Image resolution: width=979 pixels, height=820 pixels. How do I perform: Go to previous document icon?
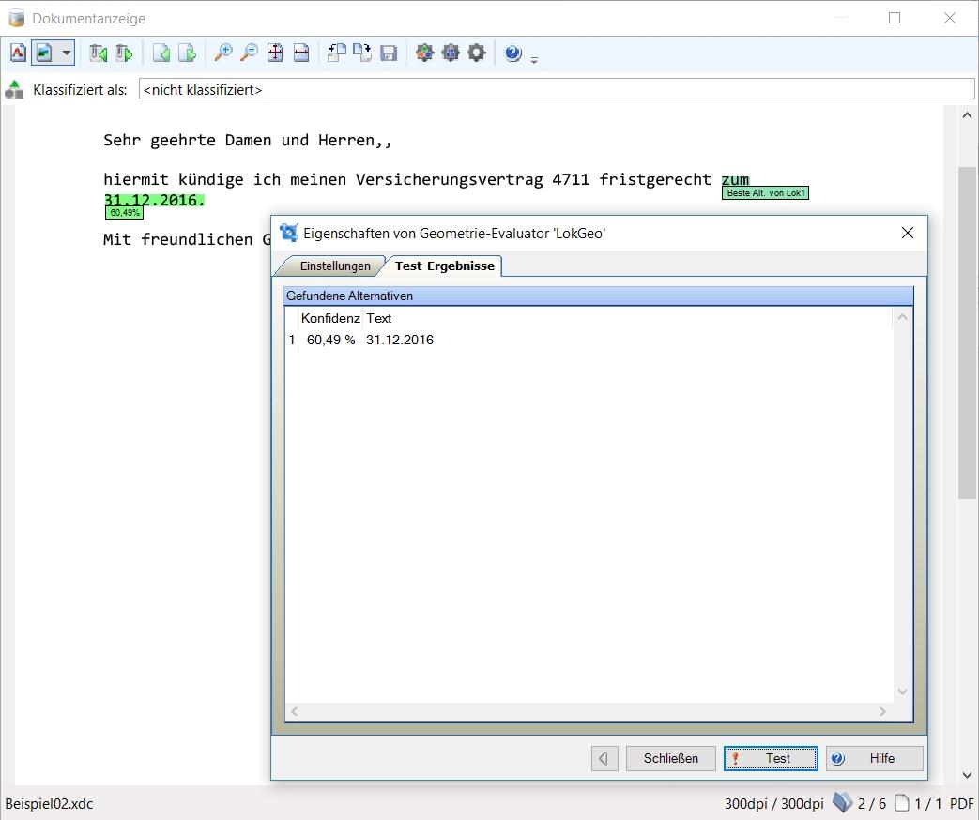(98, 53)
